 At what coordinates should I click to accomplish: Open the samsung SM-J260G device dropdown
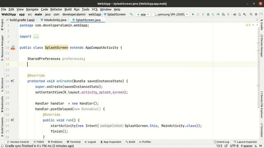pyautogui.click(x=171, y=14)
